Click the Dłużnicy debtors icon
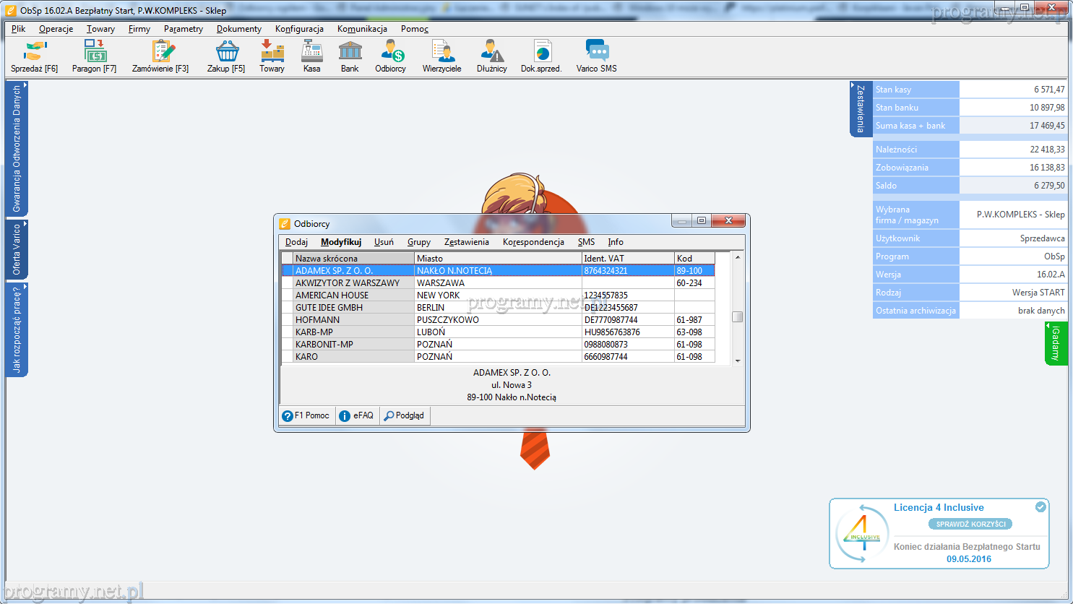 point(491,56)
